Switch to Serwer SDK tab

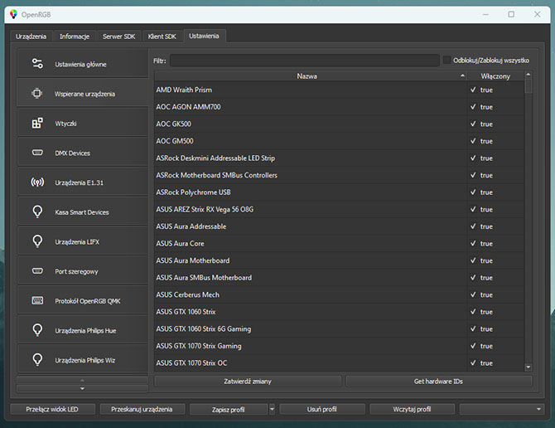click(x=119, y=36)
